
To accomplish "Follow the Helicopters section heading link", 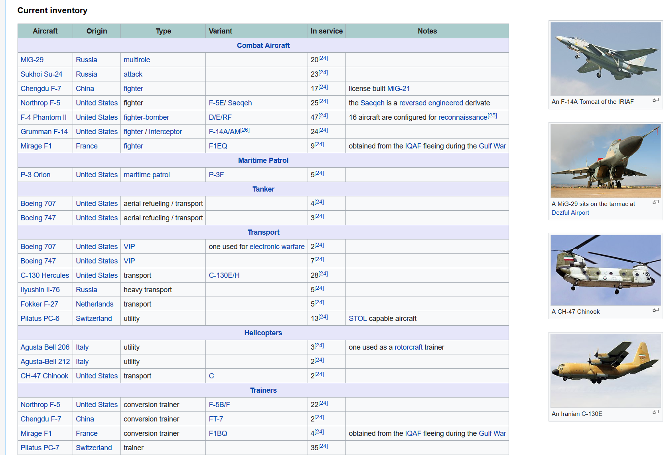I will [x=263, y=333].
